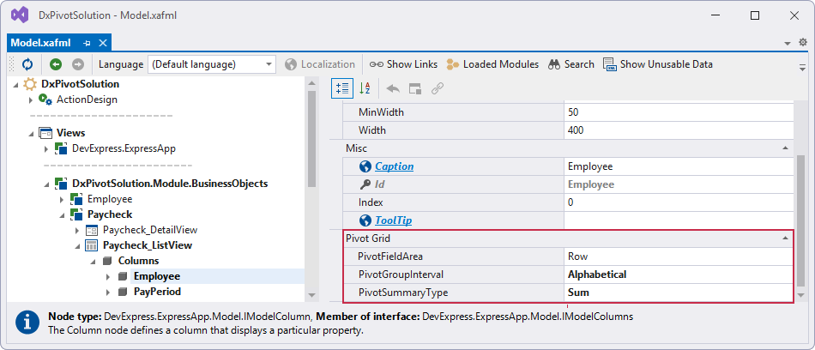Select the DxPivotSolution tree item
Image resolution: width=815 pixels, height=350 pixels.
(81, 84)
